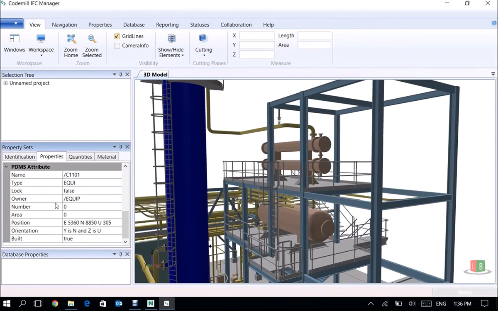Open the Properties ribbon tab
The image size is (498, 311).
pyautogui.click(x=100, y=25)
